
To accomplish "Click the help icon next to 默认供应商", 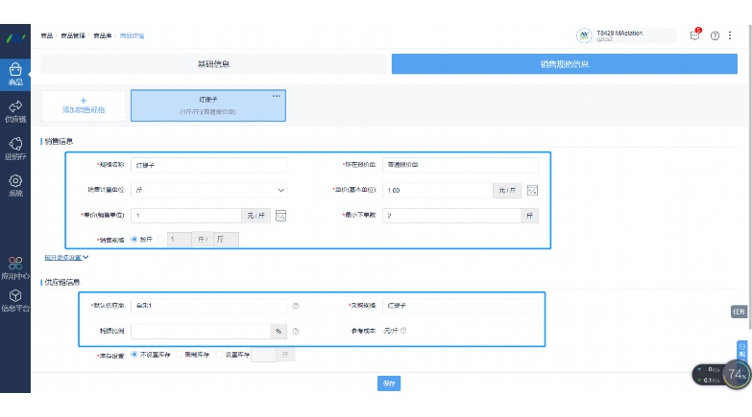I will click(296, 306).
